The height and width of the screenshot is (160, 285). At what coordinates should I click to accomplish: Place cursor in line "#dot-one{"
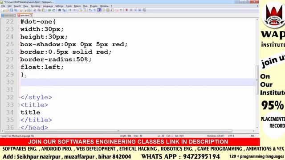[x=38, y=22]
